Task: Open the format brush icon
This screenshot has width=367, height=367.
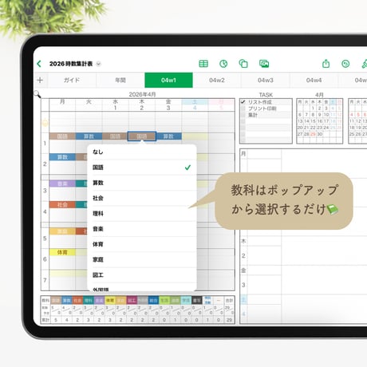Action: 365,64
